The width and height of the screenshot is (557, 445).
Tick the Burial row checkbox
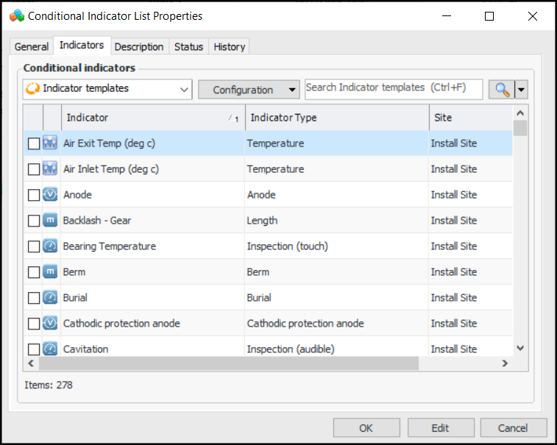(34, 298)
